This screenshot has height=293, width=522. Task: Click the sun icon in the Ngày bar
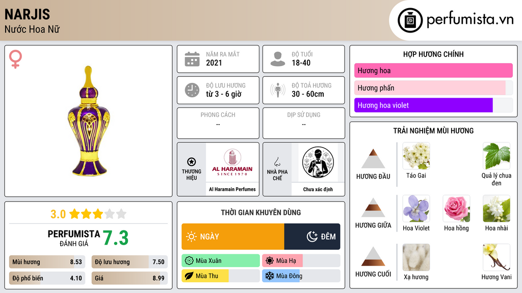coord(191,237)
